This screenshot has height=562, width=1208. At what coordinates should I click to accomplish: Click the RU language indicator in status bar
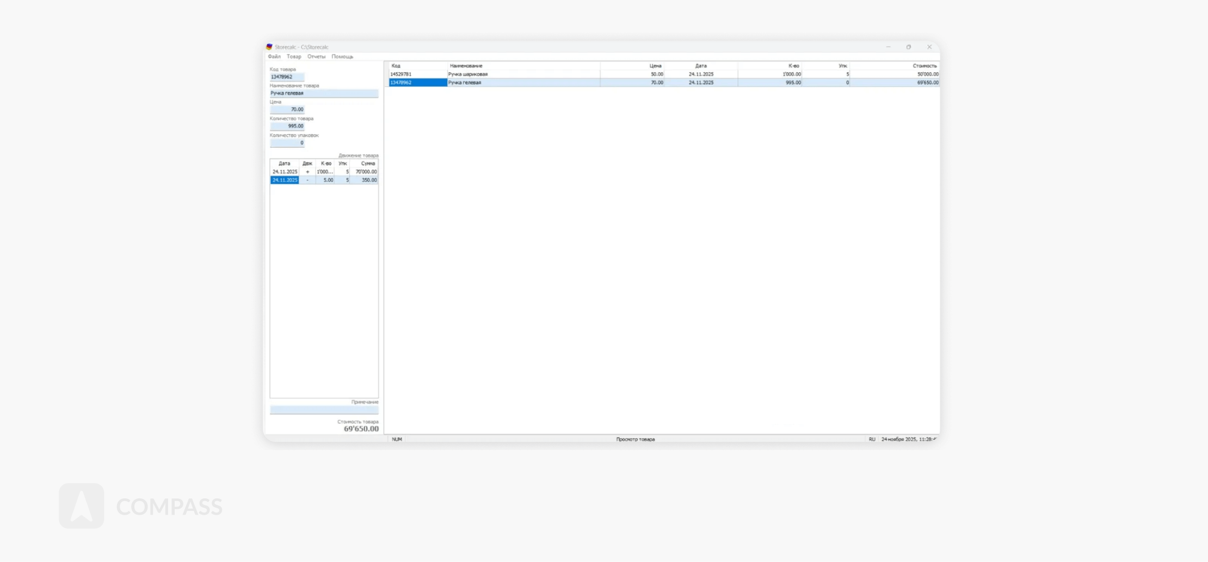(872, 439)
